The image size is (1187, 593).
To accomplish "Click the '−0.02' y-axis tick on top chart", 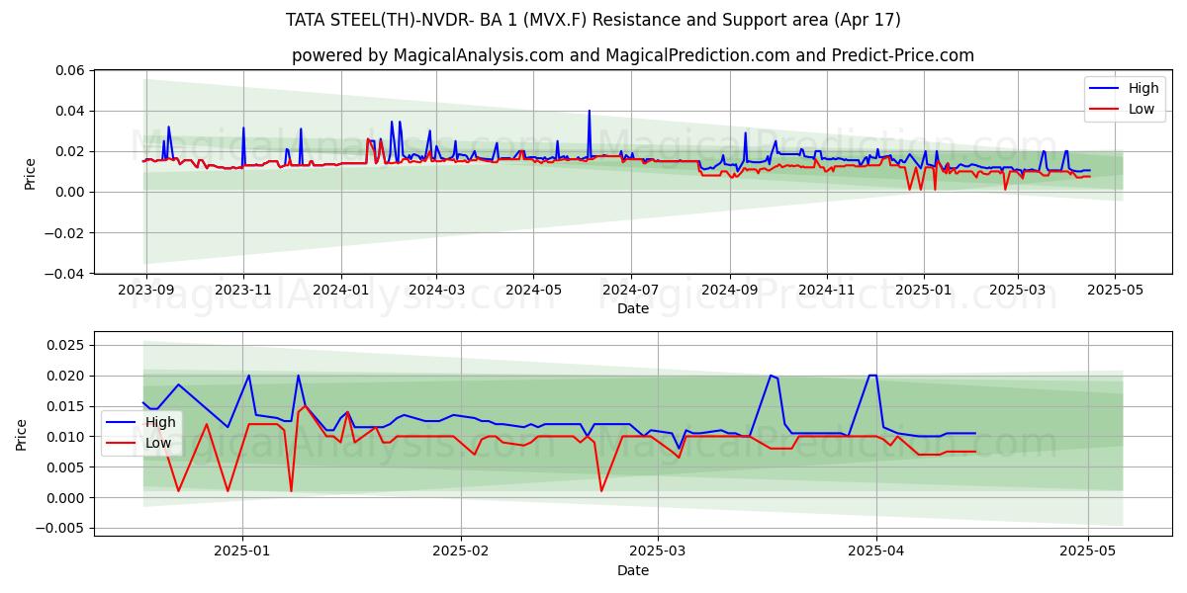I will point(65,232).
